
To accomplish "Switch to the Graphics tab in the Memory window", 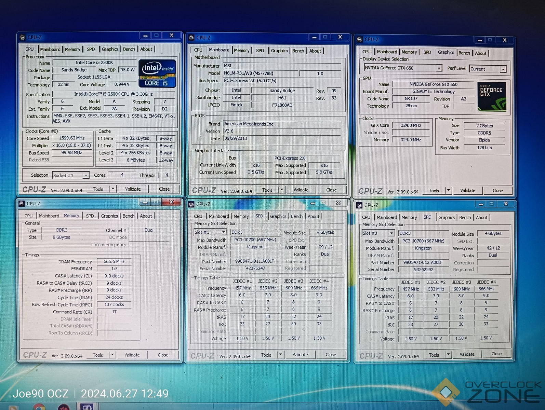I will 109,216.
